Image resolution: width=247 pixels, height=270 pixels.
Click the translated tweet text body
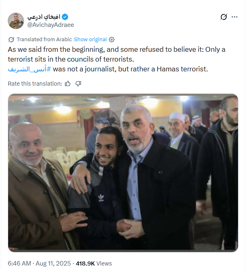pyautogui.click(x=117, y=59)
